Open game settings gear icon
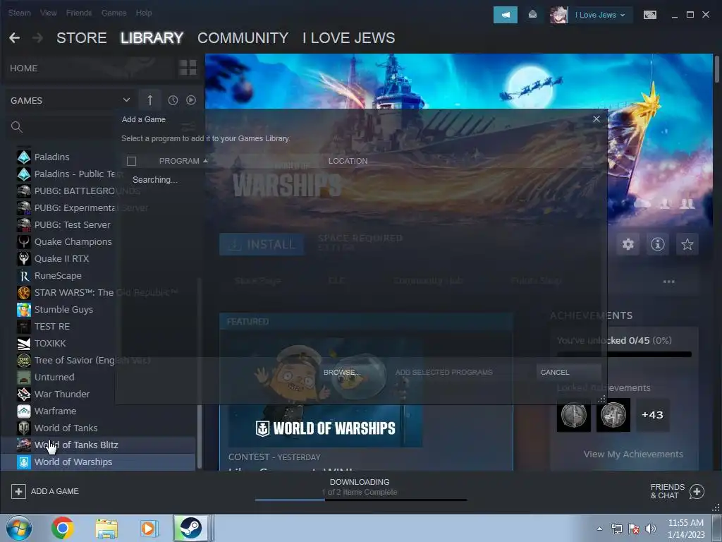 point(628,243)
